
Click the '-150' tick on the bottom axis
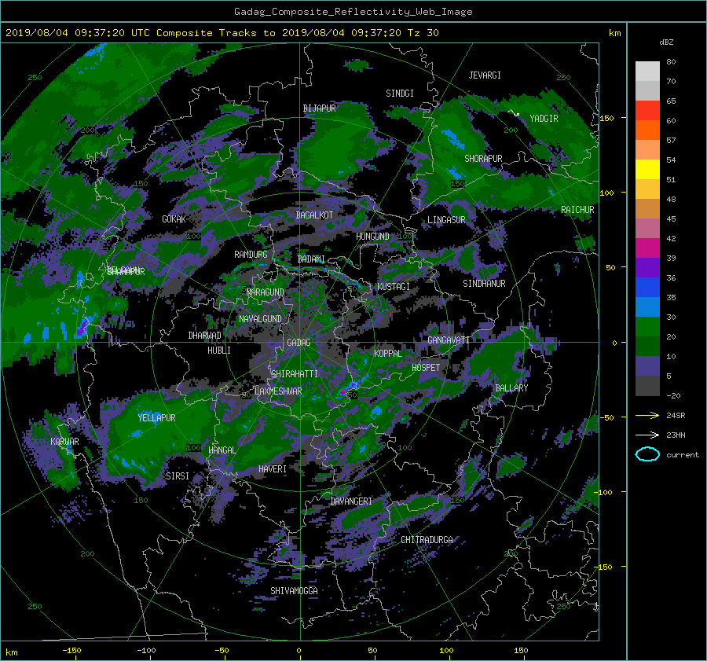(x=71, y=650)
